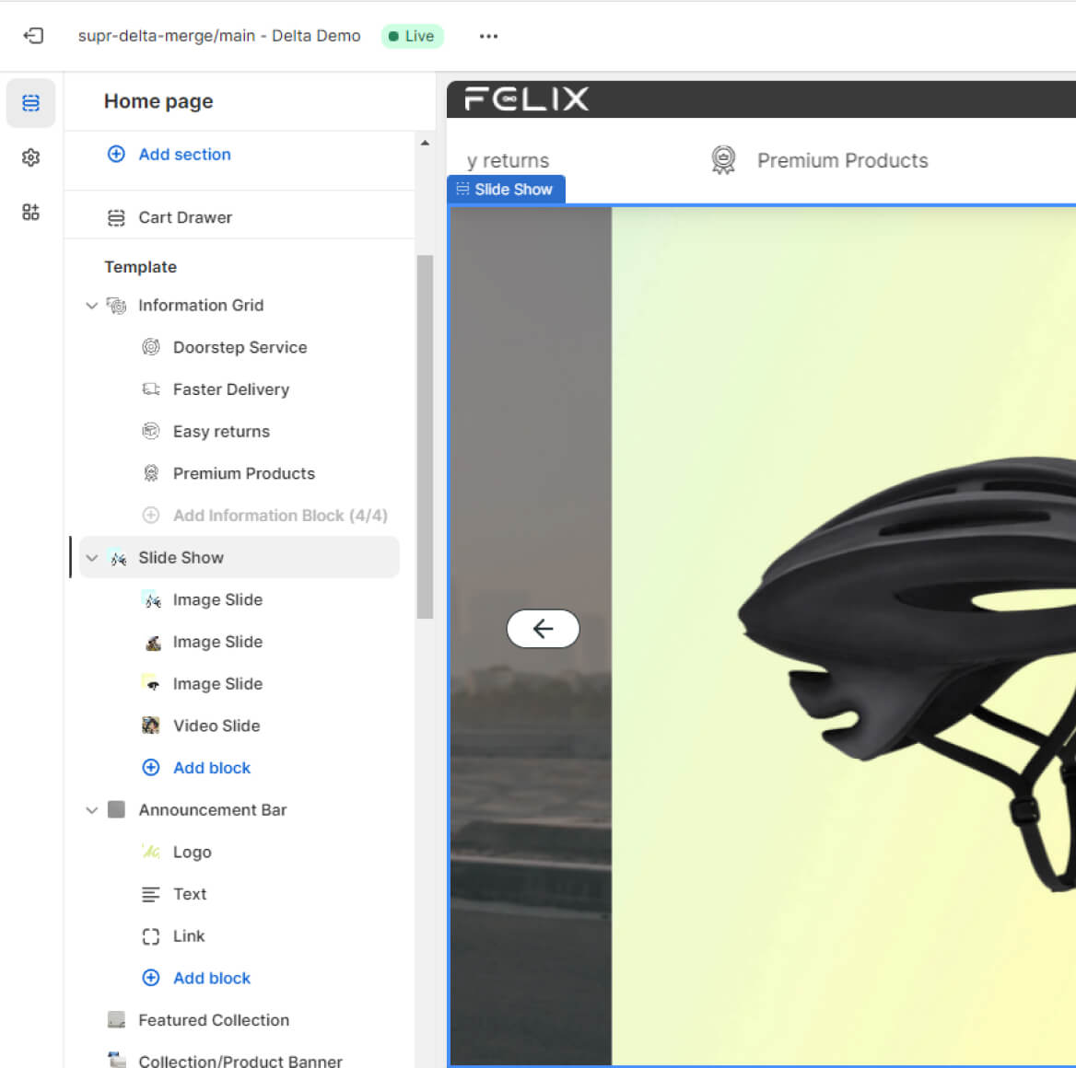Collapse the Information Grid section
Screen dimensions: 1076x1068
click(91, 306)
